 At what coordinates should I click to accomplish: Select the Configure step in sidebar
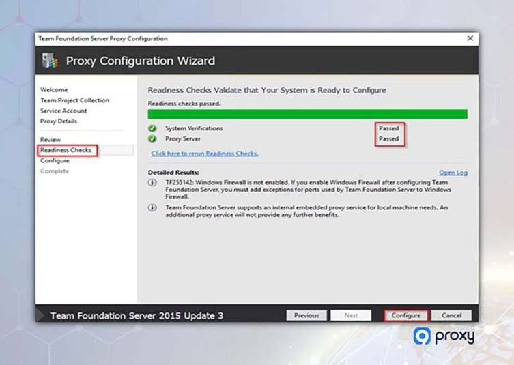pyautogui.click(x=55, y=160)
